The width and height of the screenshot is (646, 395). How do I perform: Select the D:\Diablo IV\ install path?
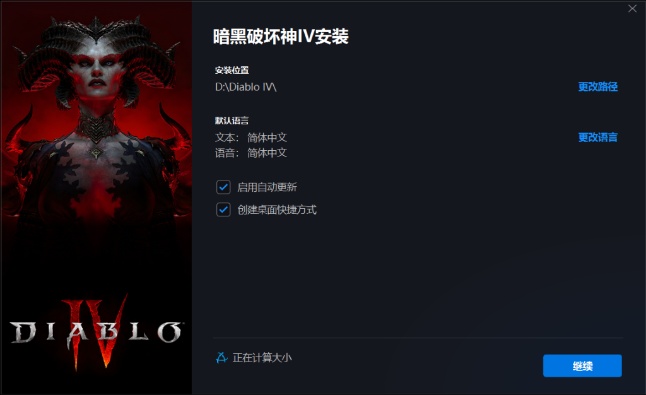(245, 87)
